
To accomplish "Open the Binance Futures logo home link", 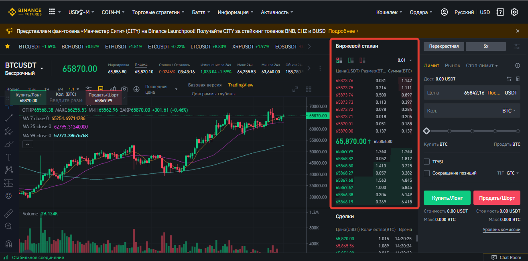I will [25, 12].
